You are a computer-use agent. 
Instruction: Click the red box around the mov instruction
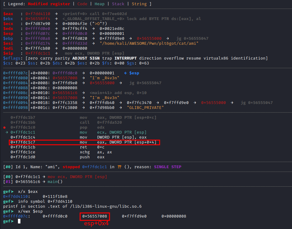[85, 142]
